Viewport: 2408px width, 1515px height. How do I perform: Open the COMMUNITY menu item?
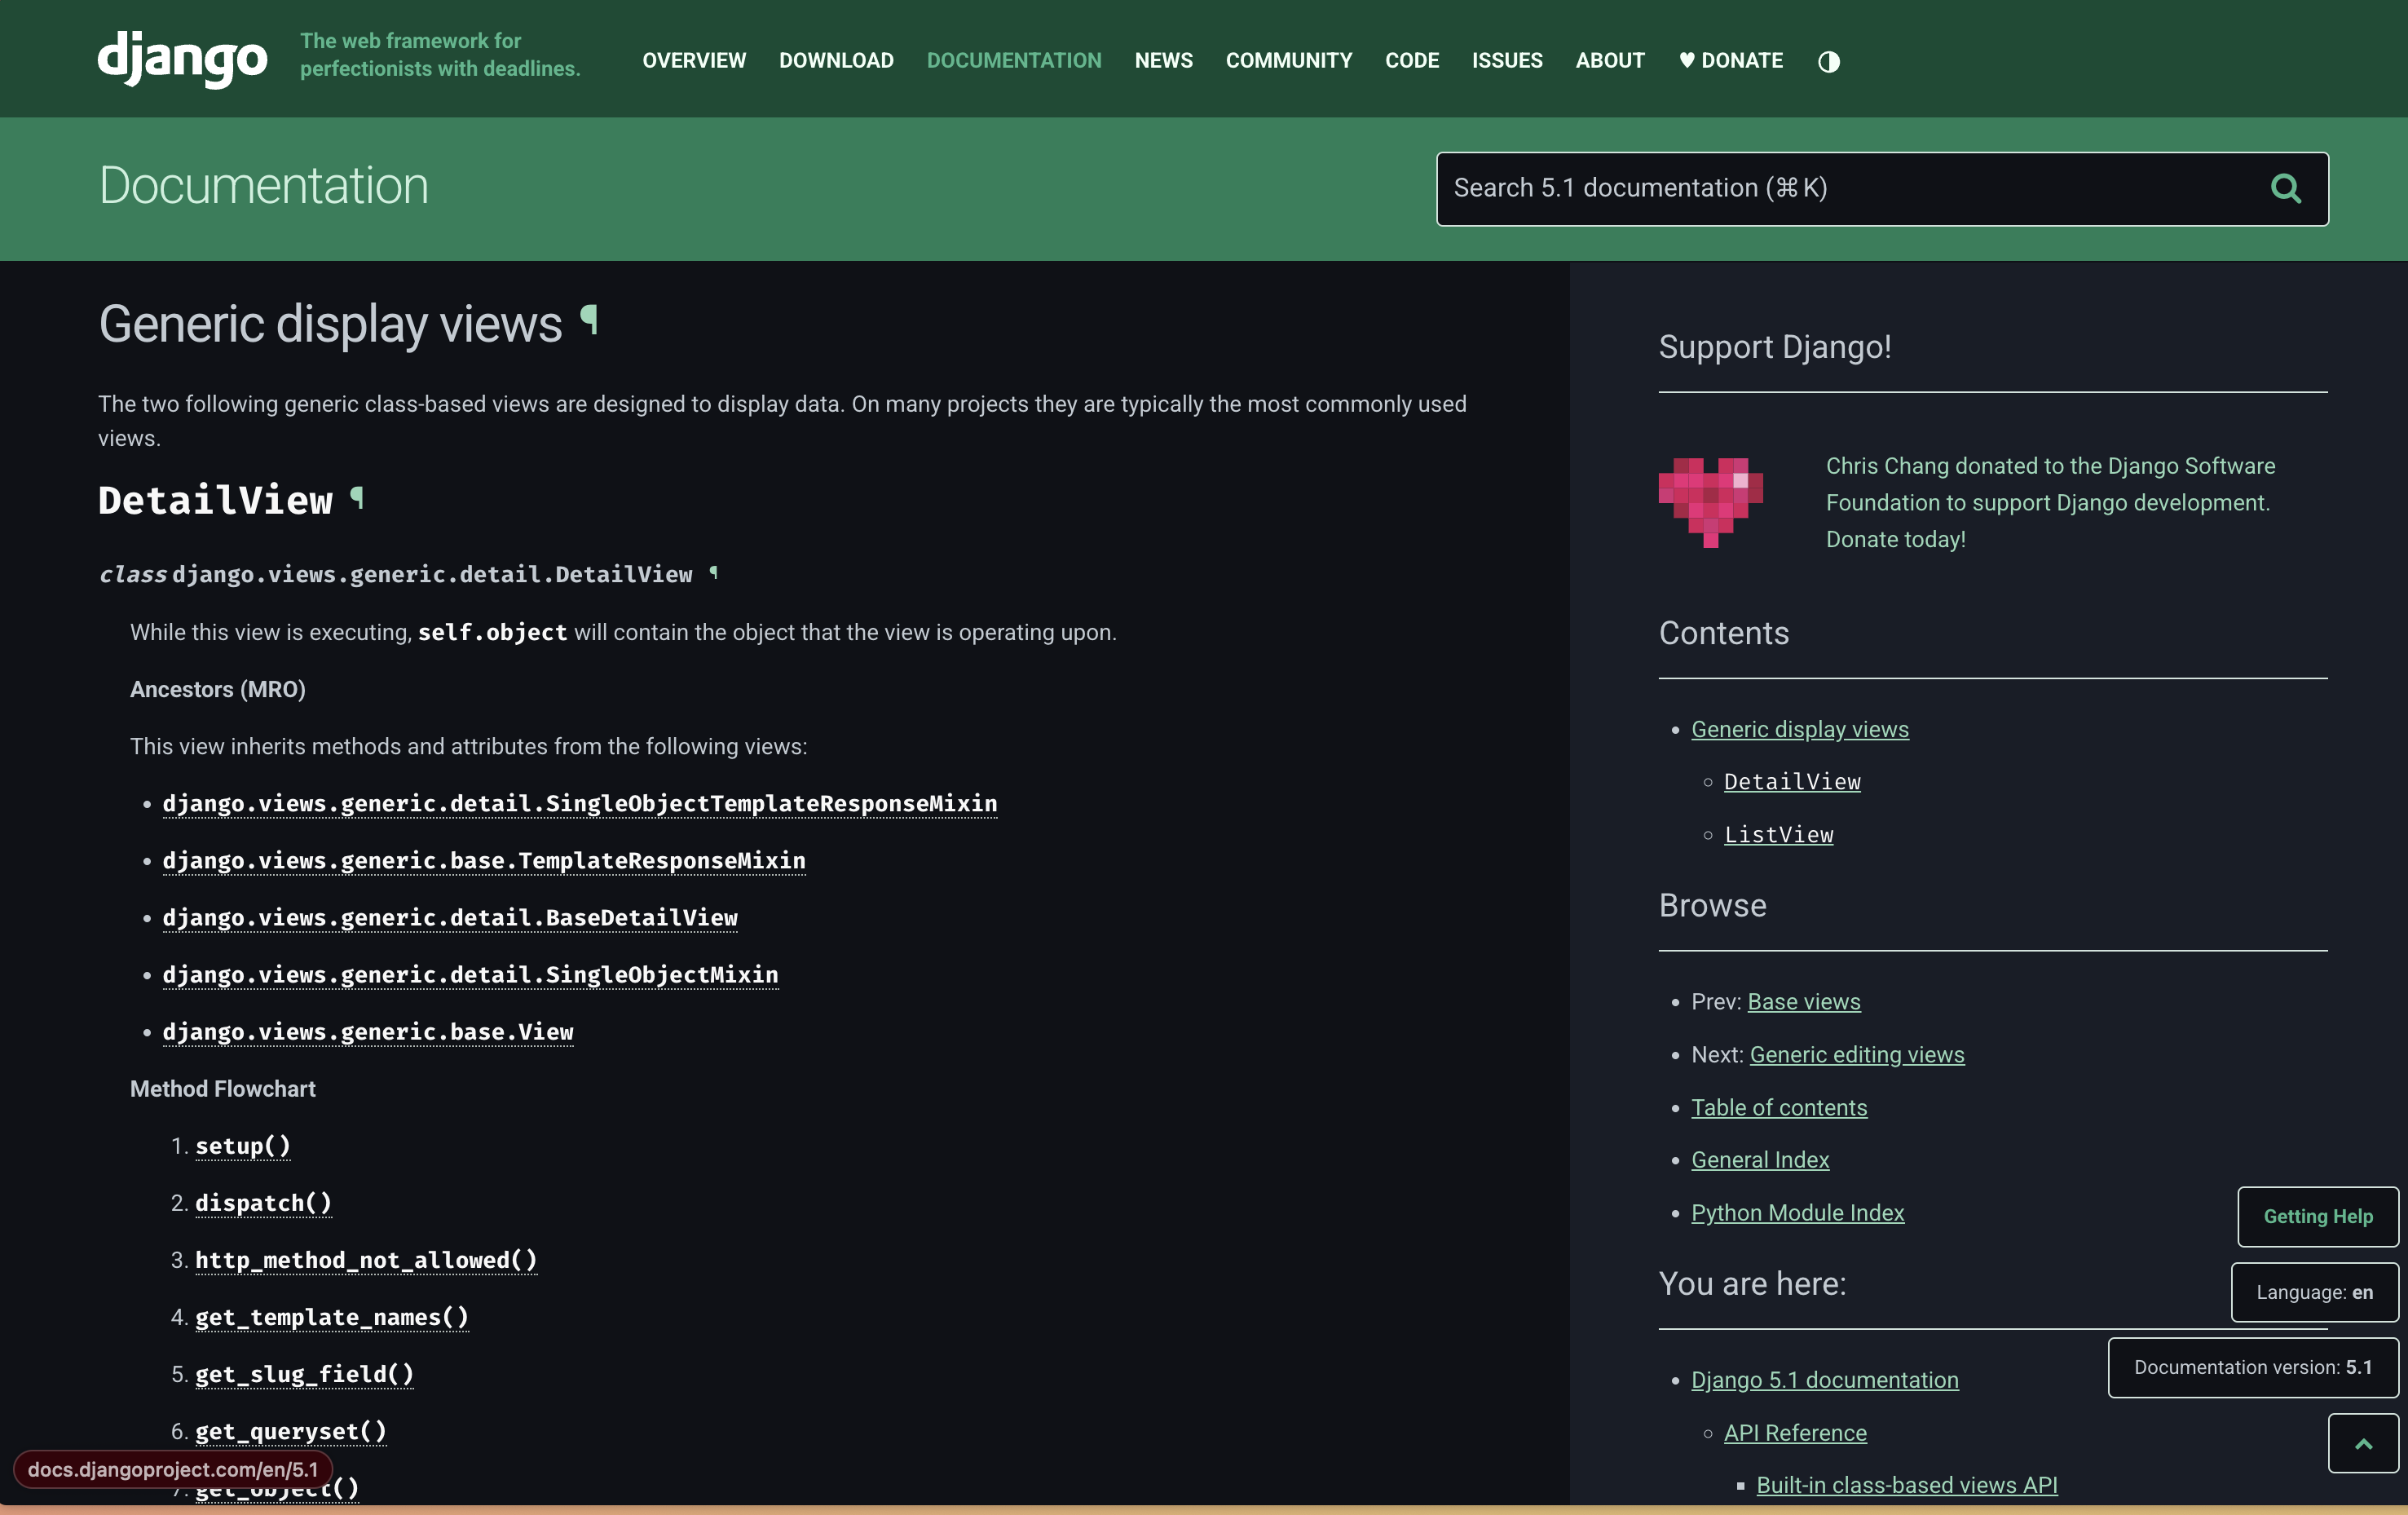1288,60
